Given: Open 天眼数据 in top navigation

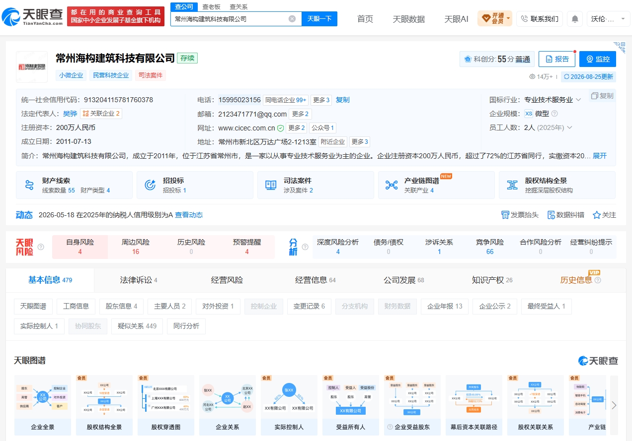Looking at the screenshot, I should point(409,19).
